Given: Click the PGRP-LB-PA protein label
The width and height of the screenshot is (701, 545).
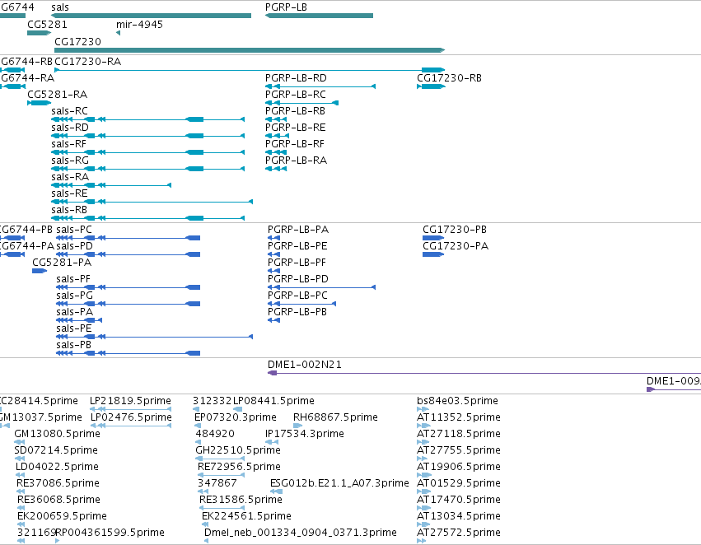Looking at the screenshot, I should pos(298,230).
